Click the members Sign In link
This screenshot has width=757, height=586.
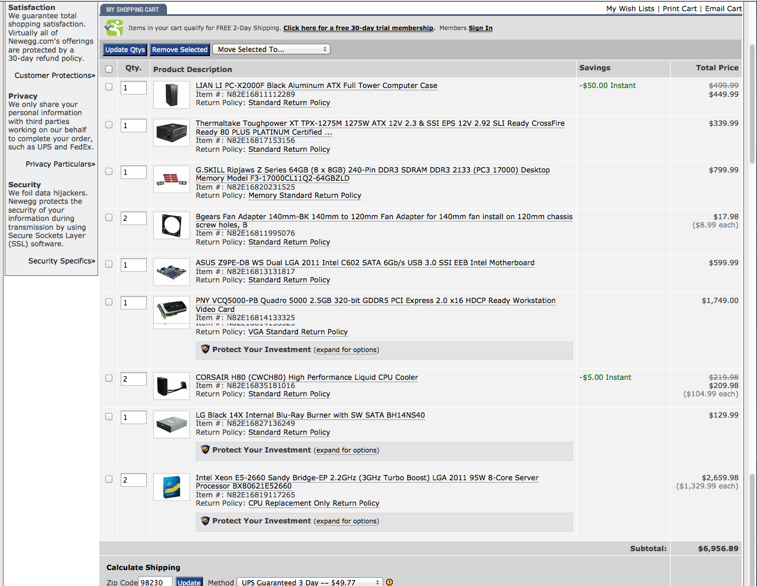click(480, 28)
